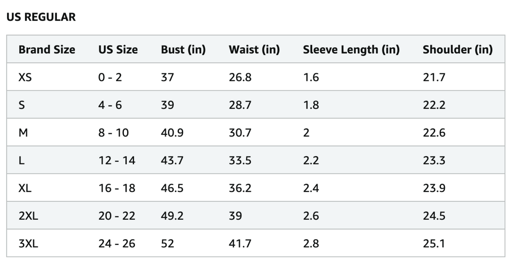Select the bust measurement 46.5
Image resolution: width=514 pixels, height=267 pixels.
[x=172, y=188]
